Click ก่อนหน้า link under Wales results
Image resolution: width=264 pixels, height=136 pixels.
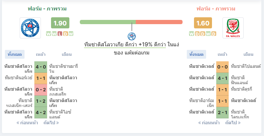pos(209,123)
